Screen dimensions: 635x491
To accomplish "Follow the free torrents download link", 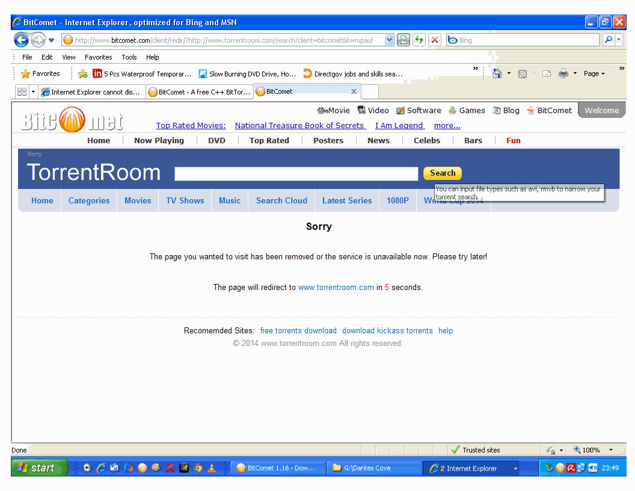I will coord(298,330).
